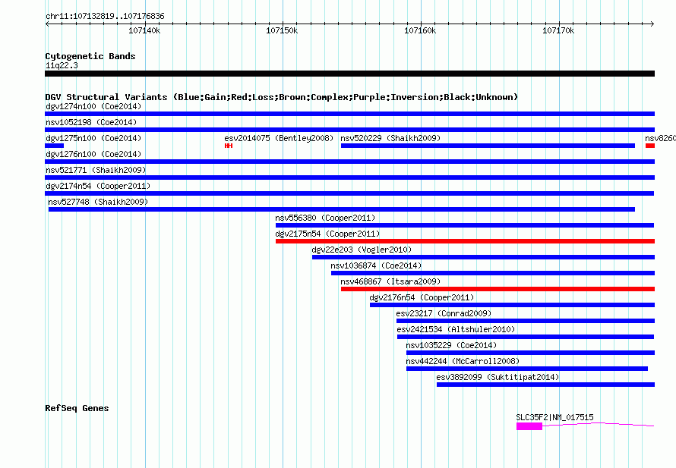The width and height of the screenshot is (676, 468).
Task: Click the small red esv2014075 loss marker
Action: click(x=229, y=146)
